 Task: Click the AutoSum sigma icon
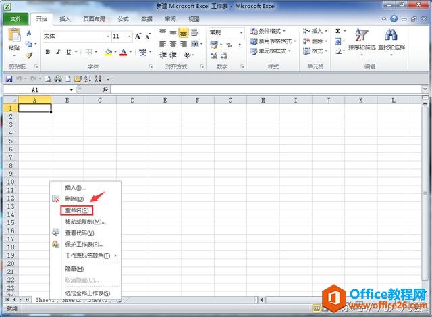coord(337,31)
